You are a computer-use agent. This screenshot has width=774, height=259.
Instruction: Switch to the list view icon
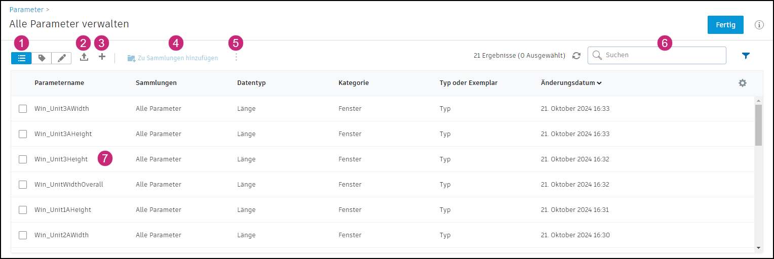[21, 58]
